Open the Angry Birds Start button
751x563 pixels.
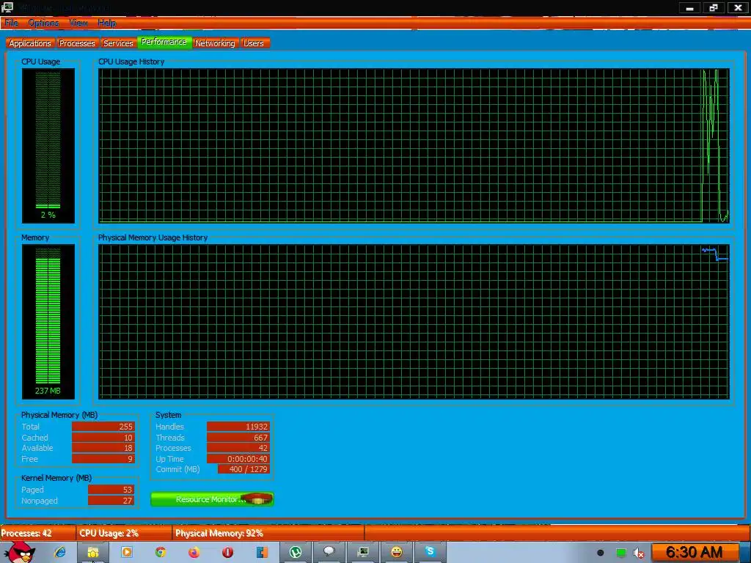click(x=18, y=552)
